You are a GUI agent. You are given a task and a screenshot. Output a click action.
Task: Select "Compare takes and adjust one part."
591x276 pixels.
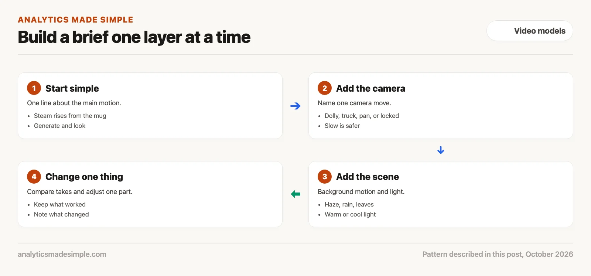tap(79, 192)
